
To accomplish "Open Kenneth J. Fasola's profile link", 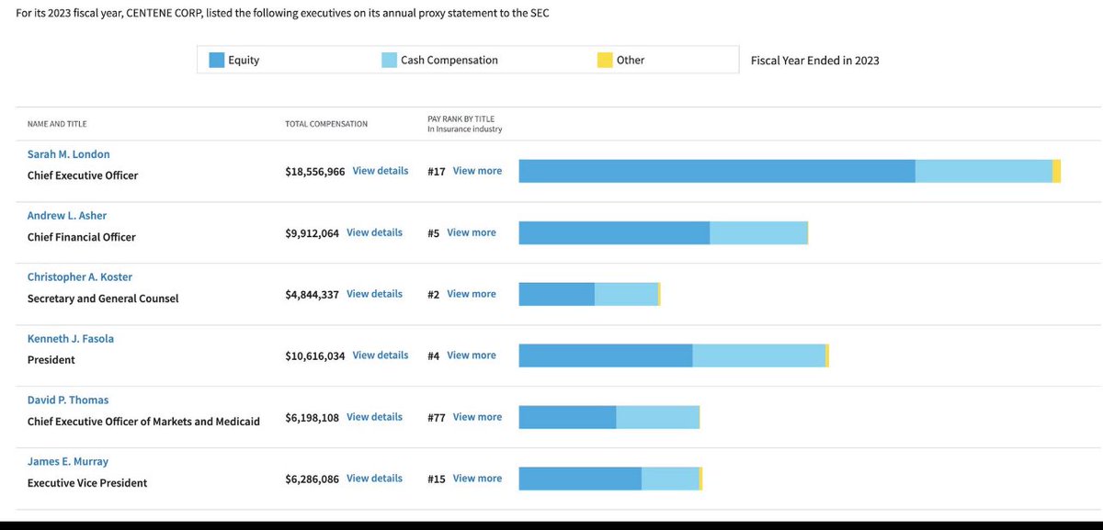I will (x=71, y=339).
